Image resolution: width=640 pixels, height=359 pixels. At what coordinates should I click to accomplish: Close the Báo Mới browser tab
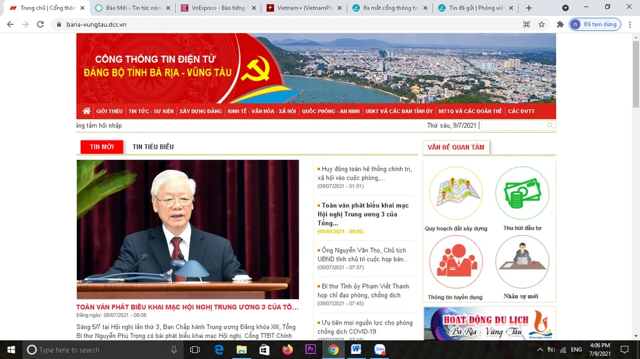tap(168, 8)
